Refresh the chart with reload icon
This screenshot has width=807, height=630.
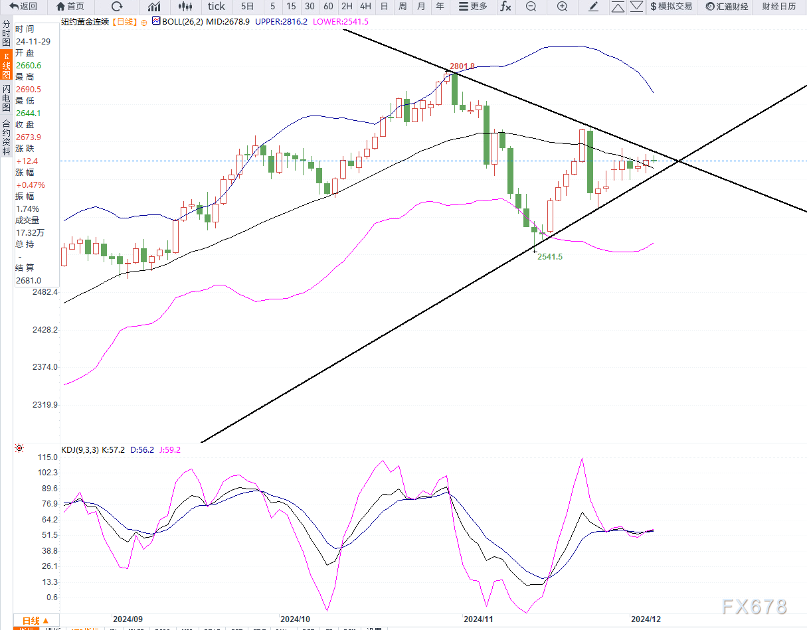pyautogui.click(x=117, y=7)
